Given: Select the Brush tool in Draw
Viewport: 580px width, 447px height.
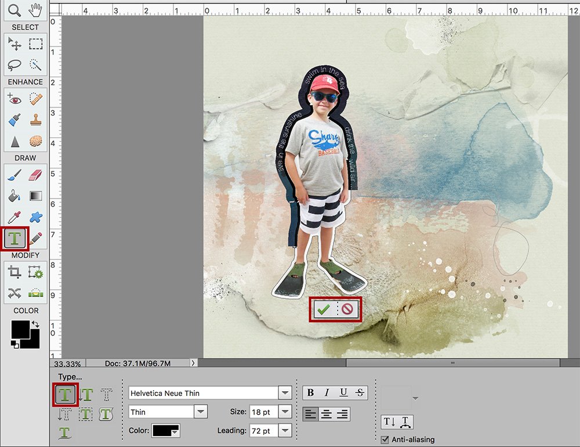Looking at the screenshot, I should point(14,175).
